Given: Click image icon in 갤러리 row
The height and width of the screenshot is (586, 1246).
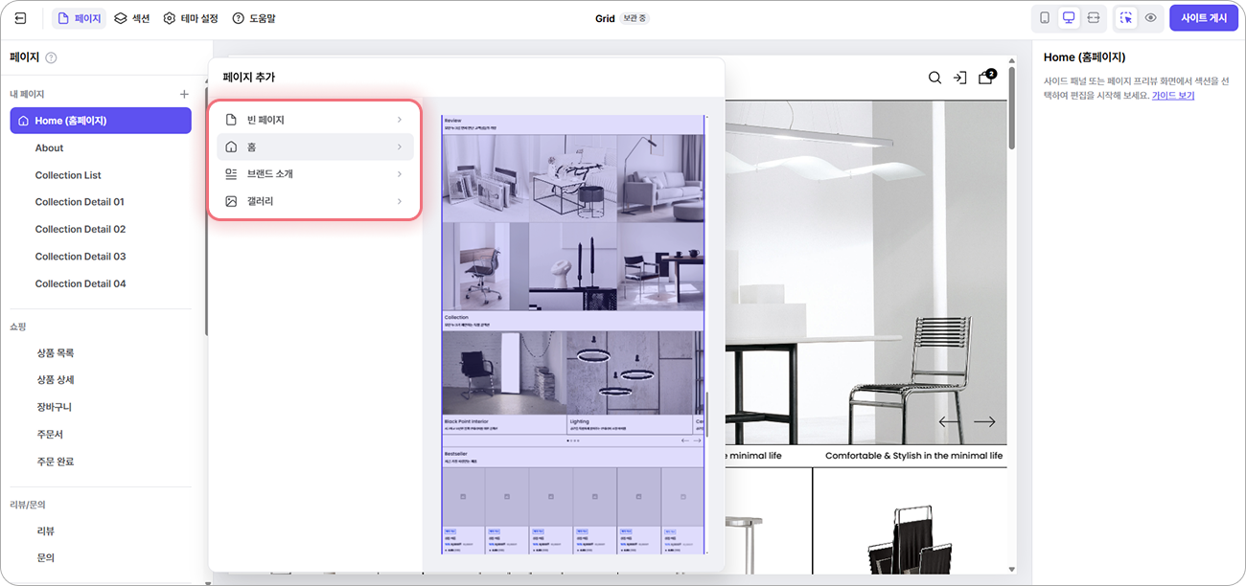Looking at the screenshot, I should (231, 201).
